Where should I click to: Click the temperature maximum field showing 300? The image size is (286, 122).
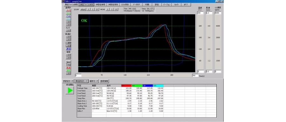pyautogui.click(x=201, y=13)
